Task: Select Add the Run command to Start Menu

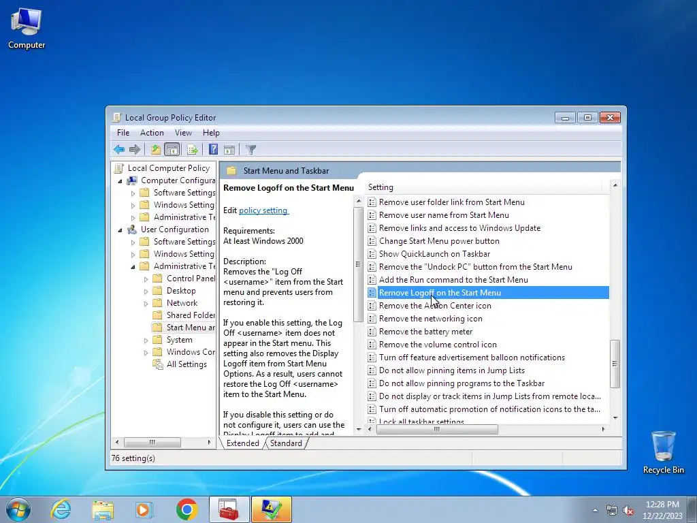Action: (x=453, y=279)
